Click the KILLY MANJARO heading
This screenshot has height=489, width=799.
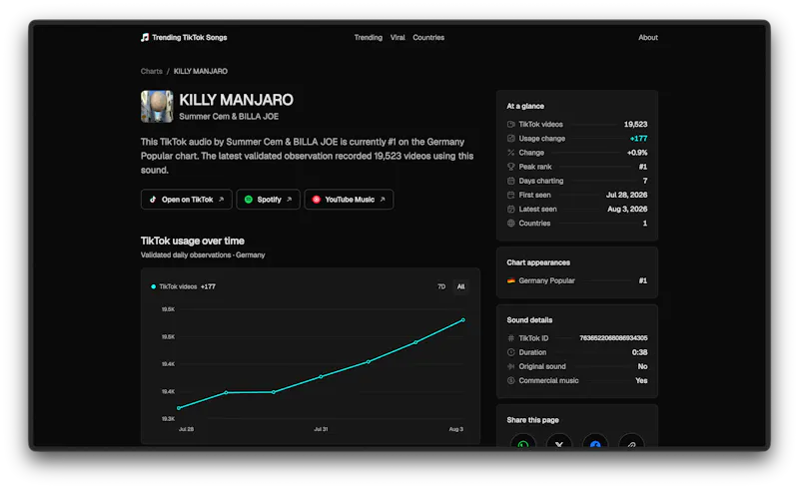[236, 100]
